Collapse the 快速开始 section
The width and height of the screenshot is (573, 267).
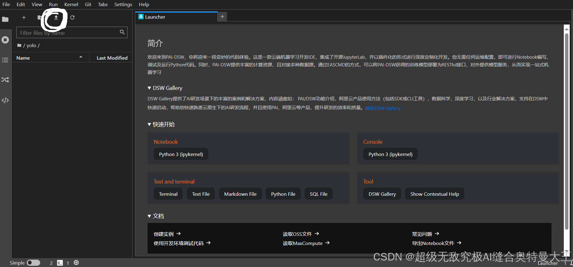pyautogui.click(x=149, y=124)
